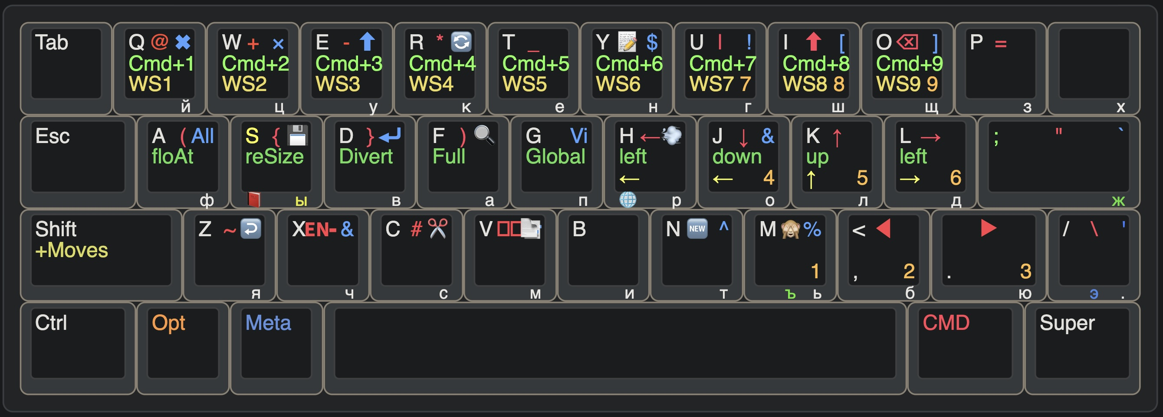Click the globe icon below H key
1163x417 pixels.
[x=627, y=199]
